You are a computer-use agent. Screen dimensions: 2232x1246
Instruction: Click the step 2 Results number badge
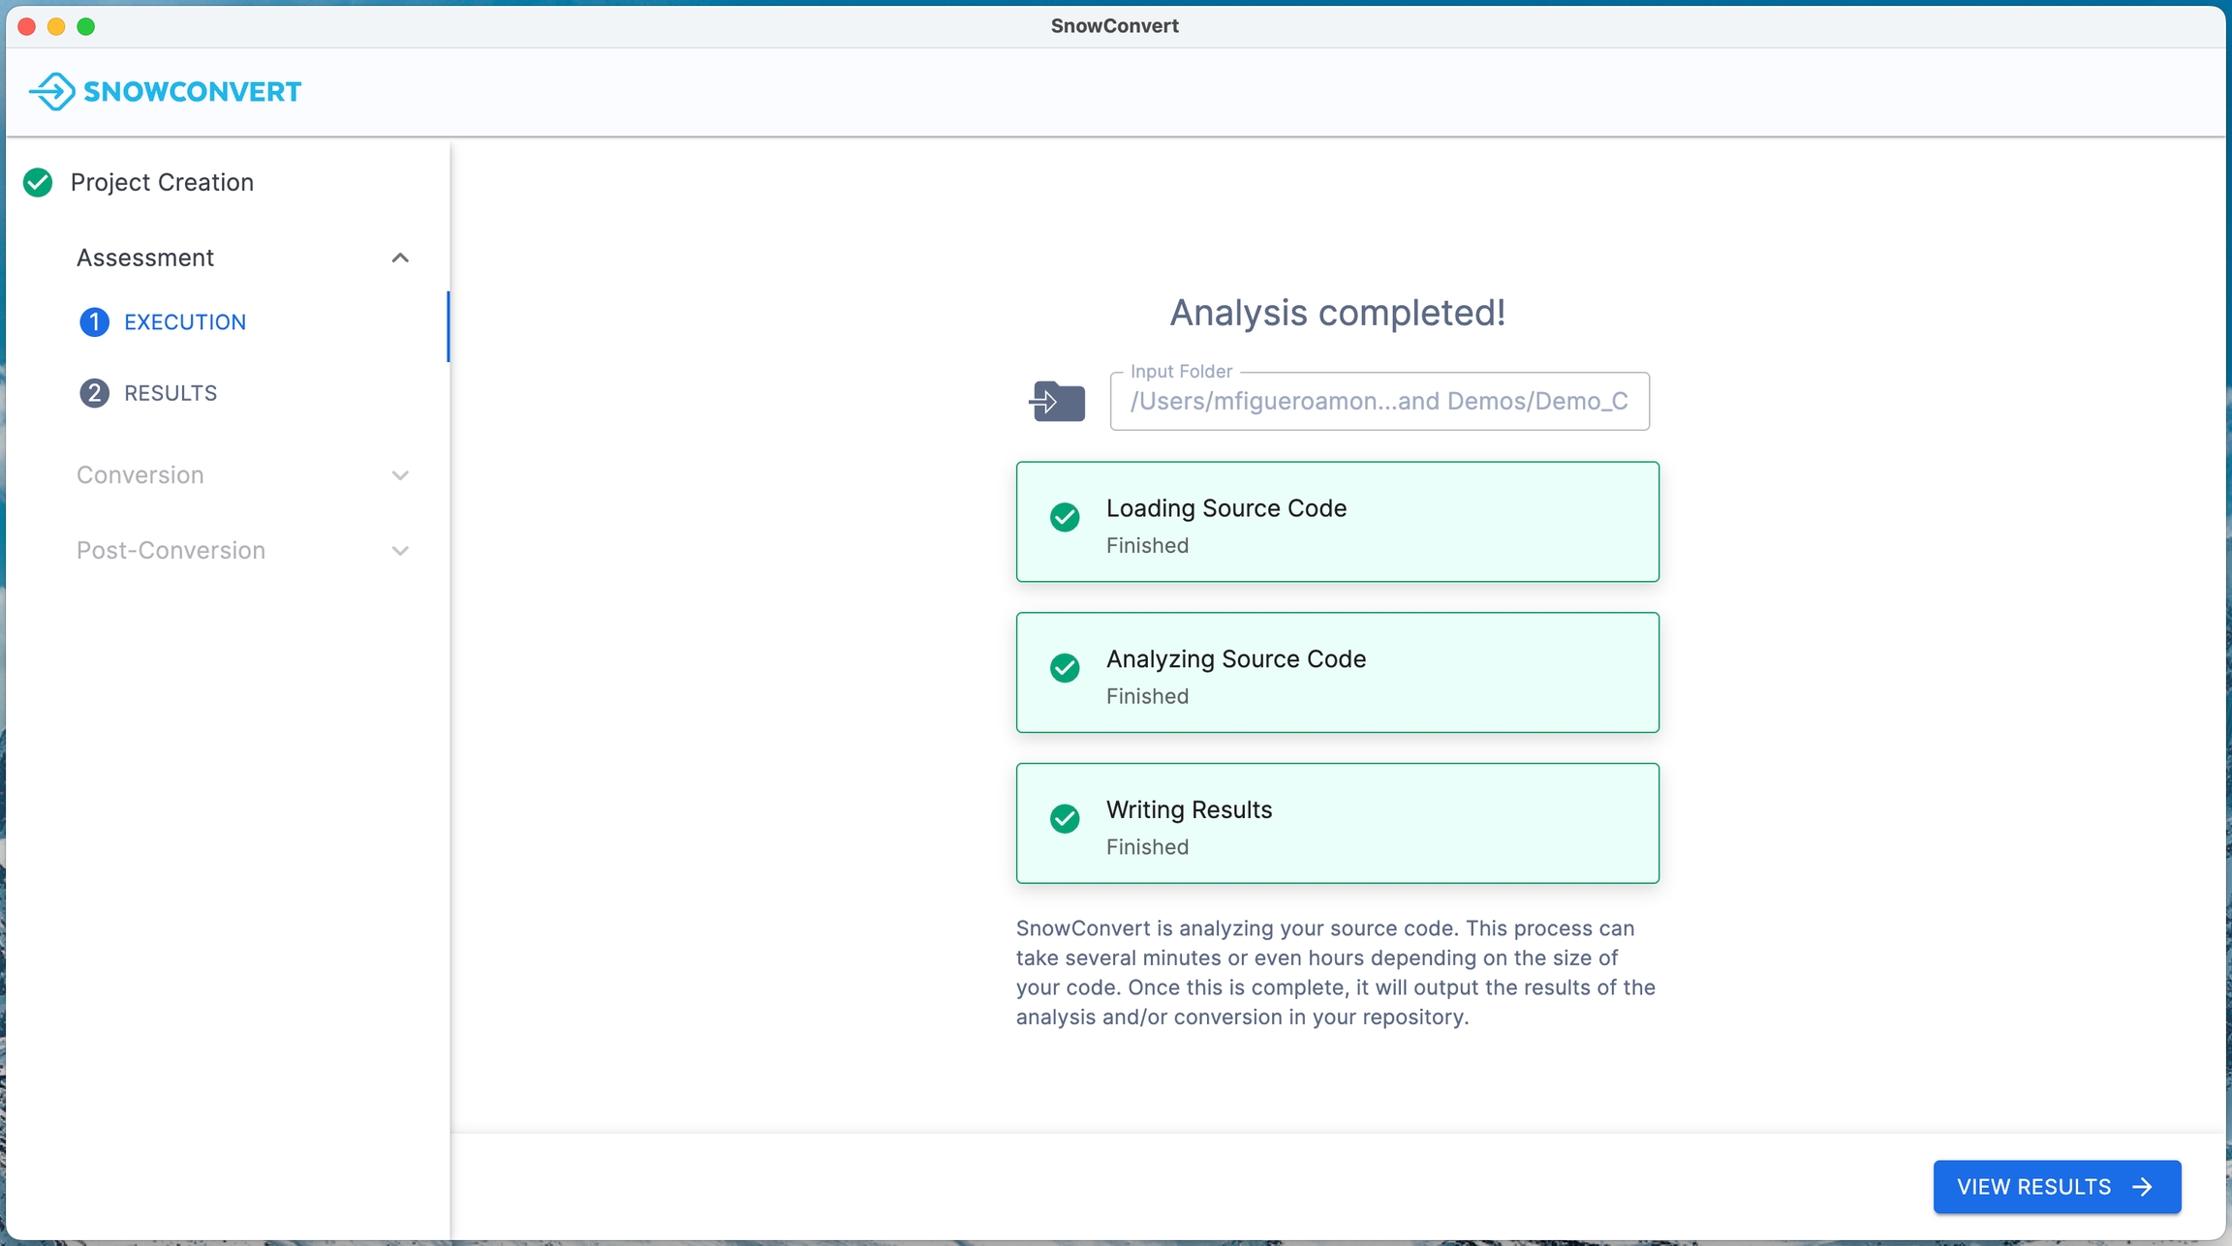point(94,393)
